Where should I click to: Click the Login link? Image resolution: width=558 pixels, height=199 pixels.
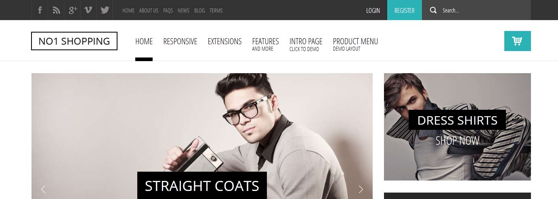click(x=373, y=10)
